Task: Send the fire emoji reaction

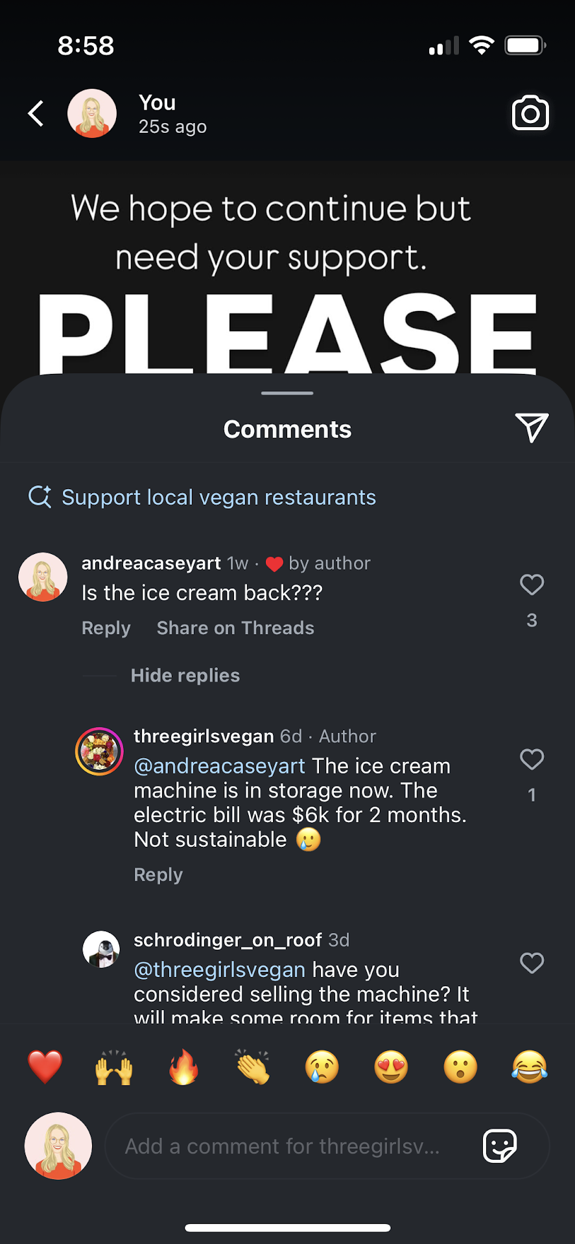Action: (183, 1067)
